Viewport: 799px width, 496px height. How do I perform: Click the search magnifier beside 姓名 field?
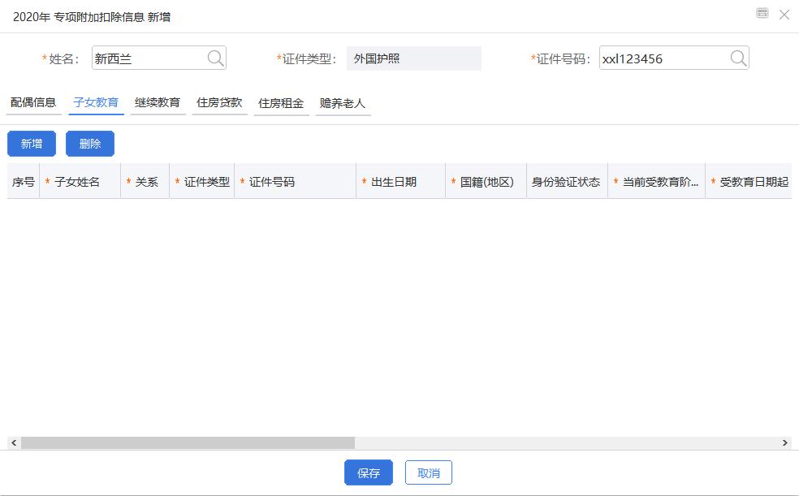point(215,58)
